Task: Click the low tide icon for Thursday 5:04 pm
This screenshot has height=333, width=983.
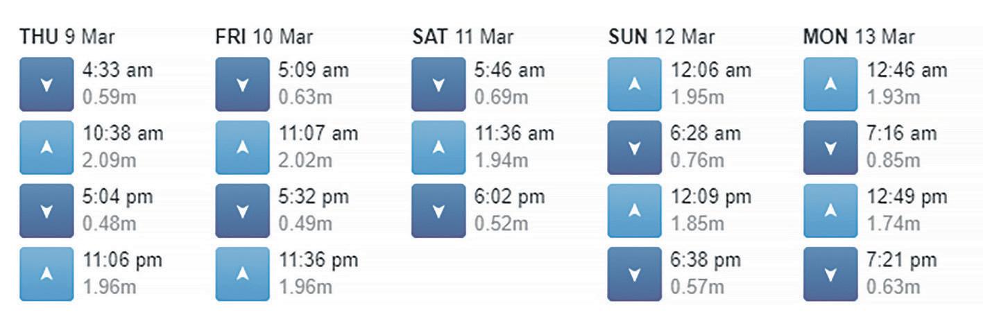Action: pyautogui.click(x=46, y=210)
